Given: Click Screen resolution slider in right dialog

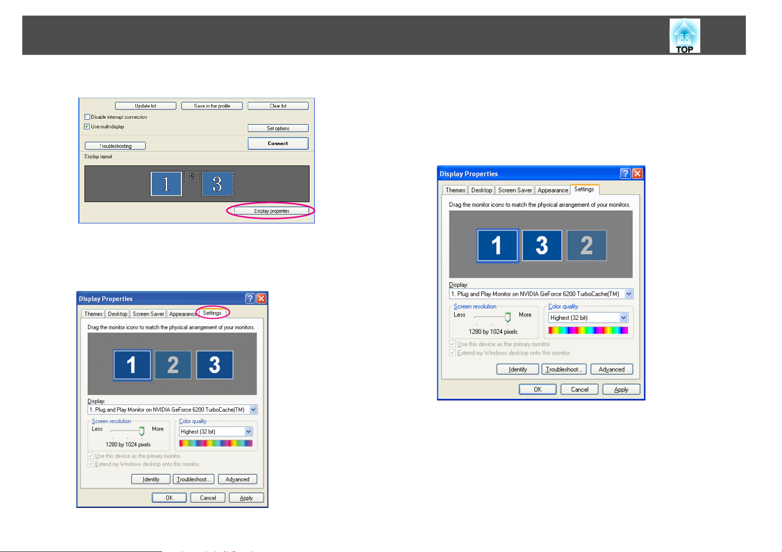Looking at the screenshot, I should [x=508, y=317].
